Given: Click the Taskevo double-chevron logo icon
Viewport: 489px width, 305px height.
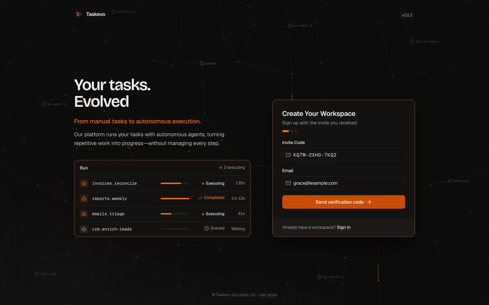Looking at the screenshot, I should coord(79,14).
